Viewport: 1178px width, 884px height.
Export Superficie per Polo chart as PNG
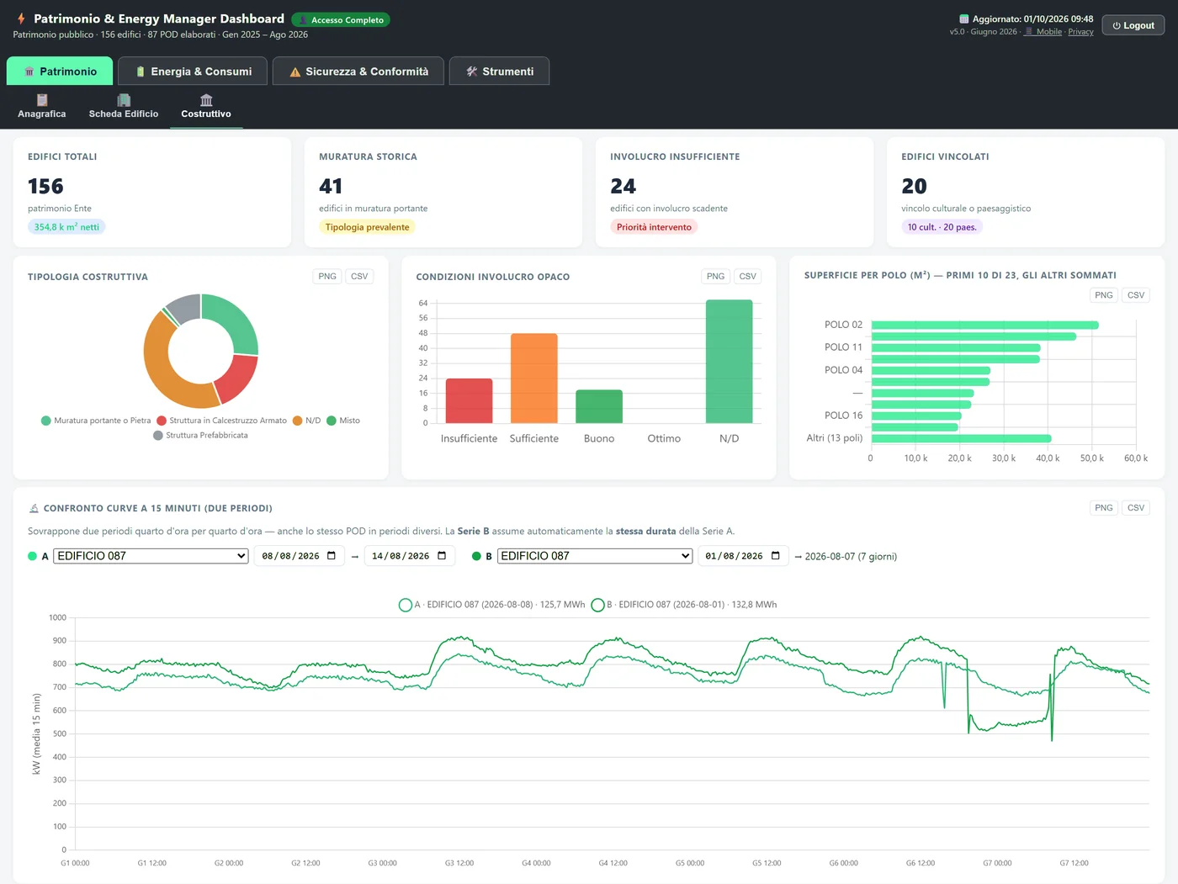(1104, 295)
